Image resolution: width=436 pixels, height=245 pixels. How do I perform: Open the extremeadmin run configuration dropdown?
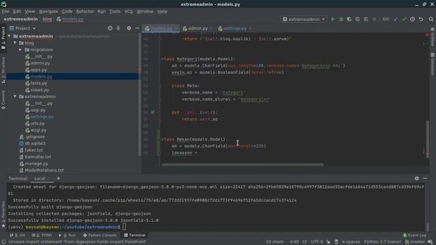tap(303, 19)
